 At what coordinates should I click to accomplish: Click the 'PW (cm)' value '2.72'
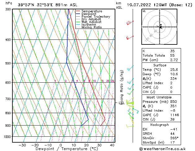(174, 60)
